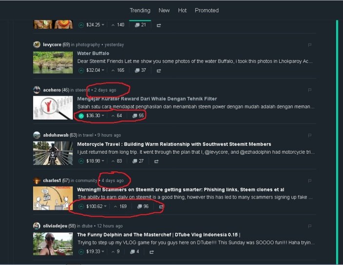Expand the $24.25 payout dropdown
Image resolution: width=343 pixels, height=265 pixels.
[x=103, y=25]
